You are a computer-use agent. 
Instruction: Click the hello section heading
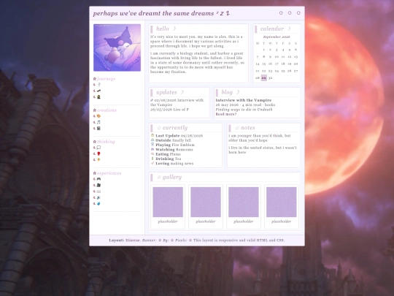pos(163,29)
